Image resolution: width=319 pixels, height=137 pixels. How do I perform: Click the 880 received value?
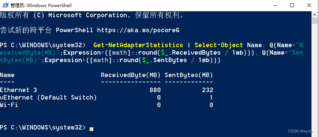coord(155,90)
